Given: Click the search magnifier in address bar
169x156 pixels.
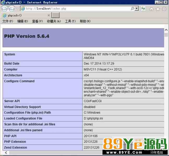Looking at the screenshot, I should (132, 8).
